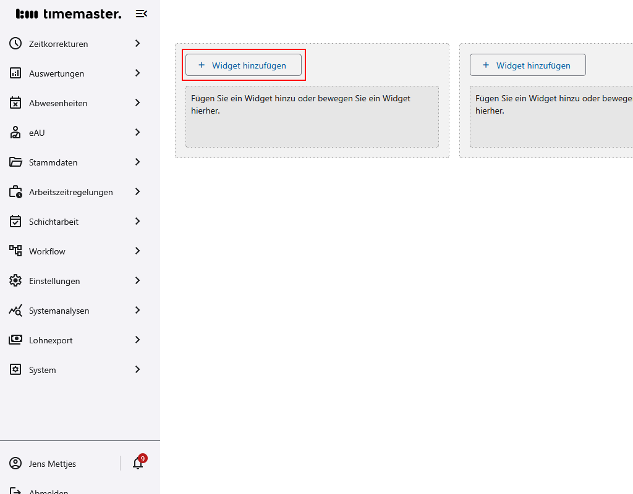Collapse the sidebar with the menu toggle
This screenshot has height=494, width=633.
click(142, 14)
